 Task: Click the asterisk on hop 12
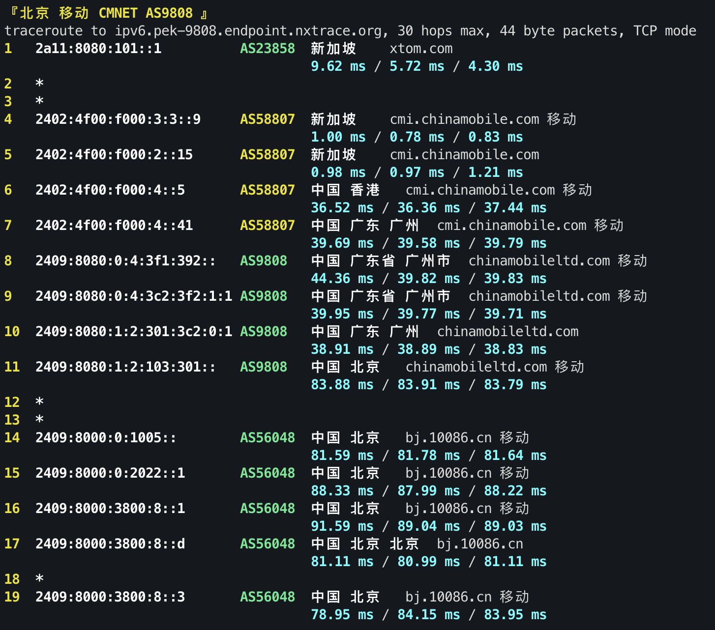(x=39, y=401)
